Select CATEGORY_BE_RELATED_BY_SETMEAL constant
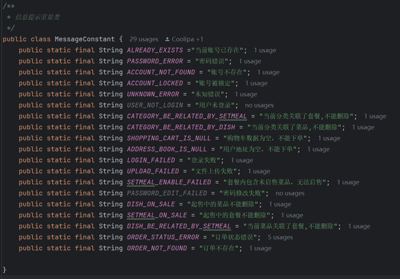Screen dimensions: 400x279 pyautogui.click(x=187, y=116)
